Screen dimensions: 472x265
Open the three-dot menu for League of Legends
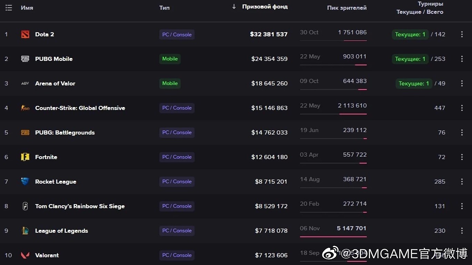(x=462, y=231)
